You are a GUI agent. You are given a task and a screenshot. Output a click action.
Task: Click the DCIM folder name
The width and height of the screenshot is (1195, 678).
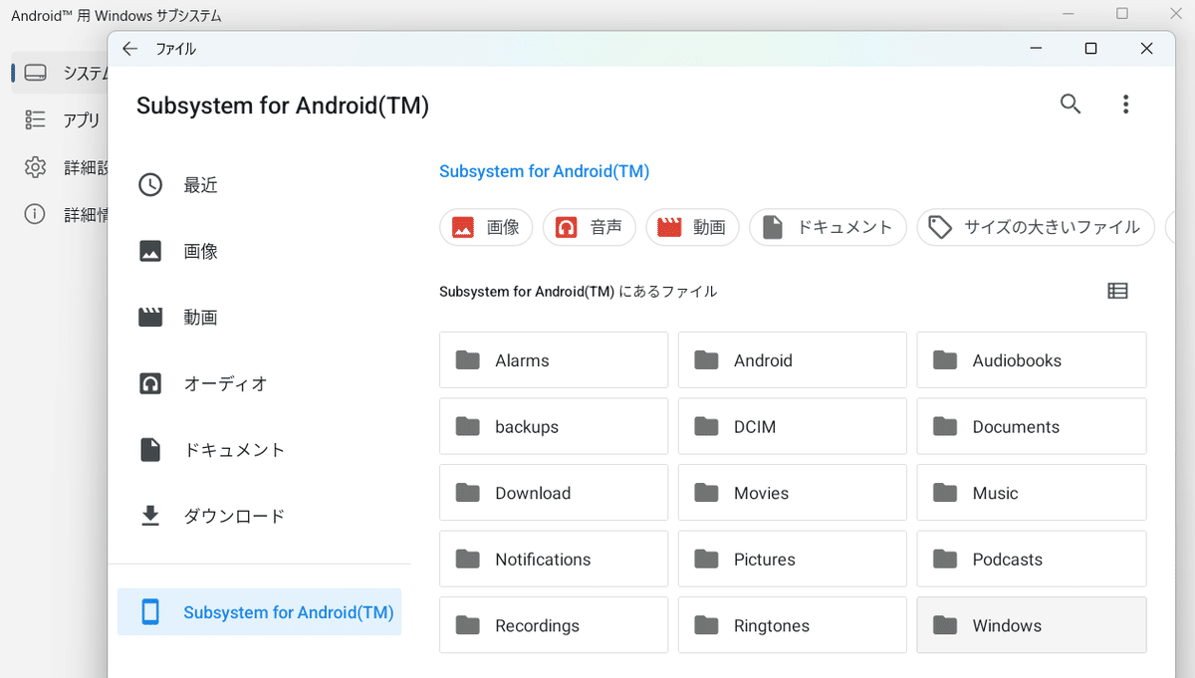coord(755,427)
